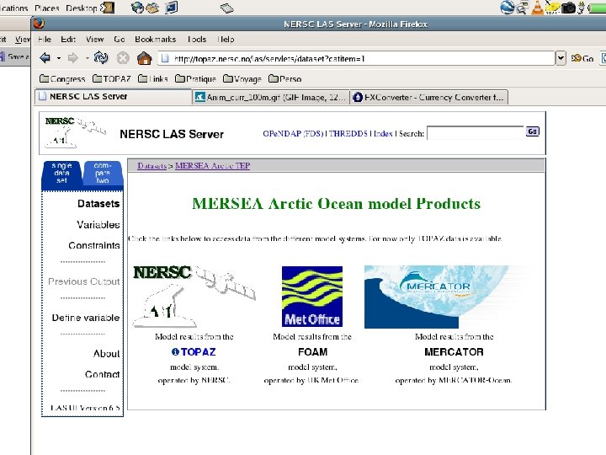This screenshot has width=606, height=455.
Task: Open the View menu in Firefox
Action: point(94,39)
